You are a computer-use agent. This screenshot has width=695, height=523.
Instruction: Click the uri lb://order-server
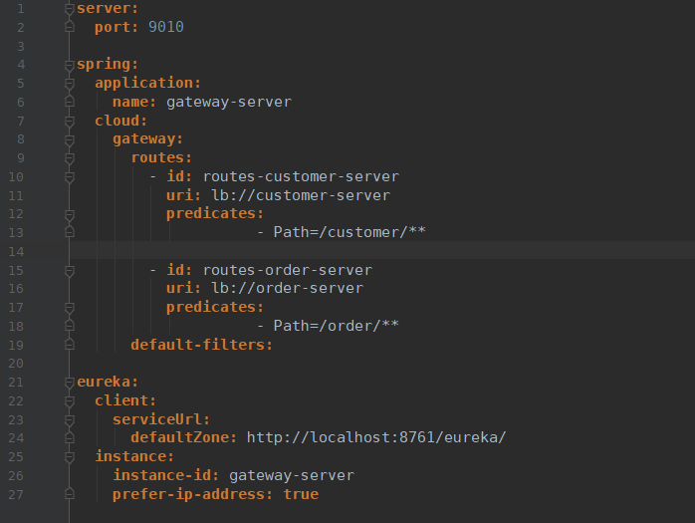point(288,288)
